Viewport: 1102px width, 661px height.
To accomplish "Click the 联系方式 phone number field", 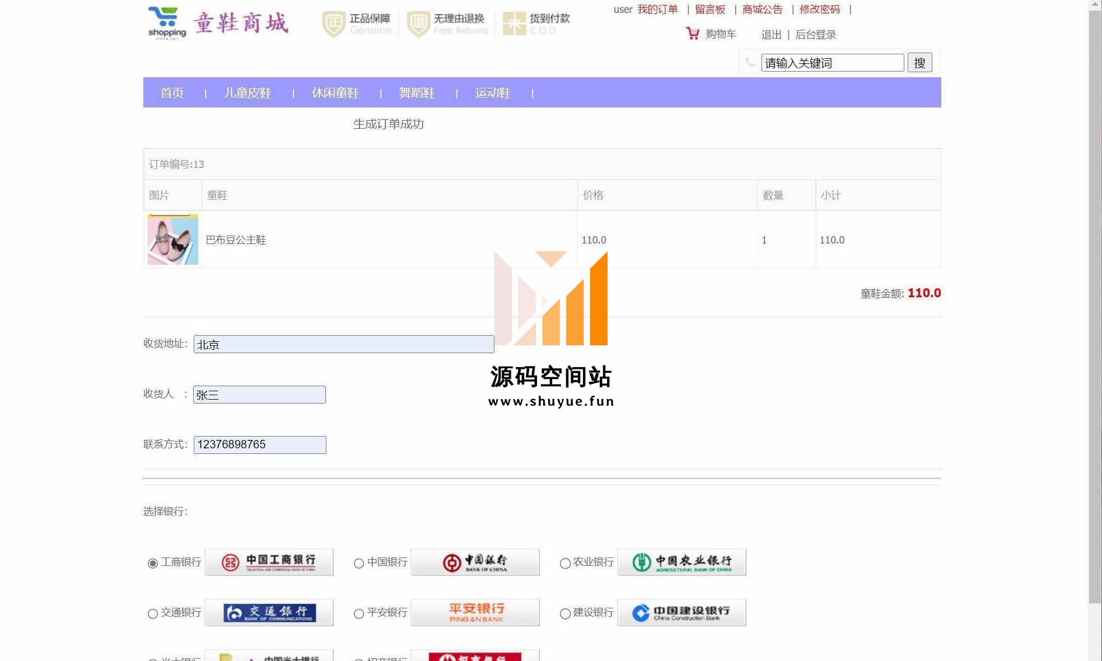I will [x=260, y=445].
